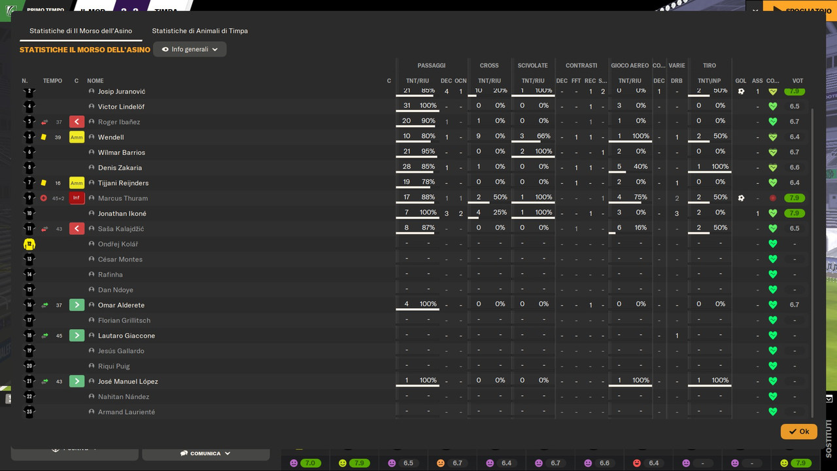Screen dimensions: 837x471
Task: Sort by the ASS column header
Action: (x=757, y=81)
